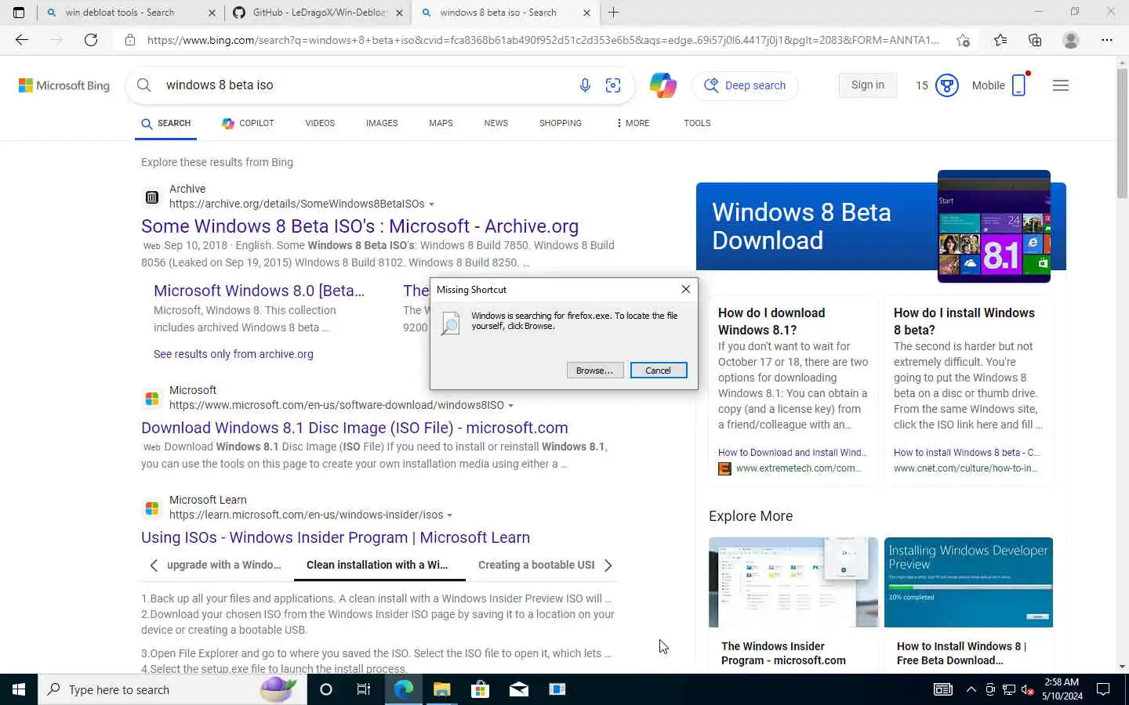Open the Mail app taskbar icon
This screenshot has width=1129, height=705.
click(519, 689)
